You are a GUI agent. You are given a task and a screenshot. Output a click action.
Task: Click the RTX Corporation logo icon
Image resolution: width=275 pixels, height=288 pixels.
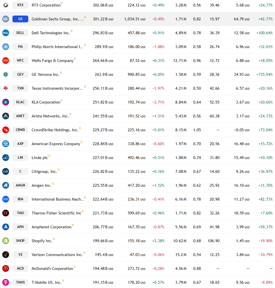[6, 5]
